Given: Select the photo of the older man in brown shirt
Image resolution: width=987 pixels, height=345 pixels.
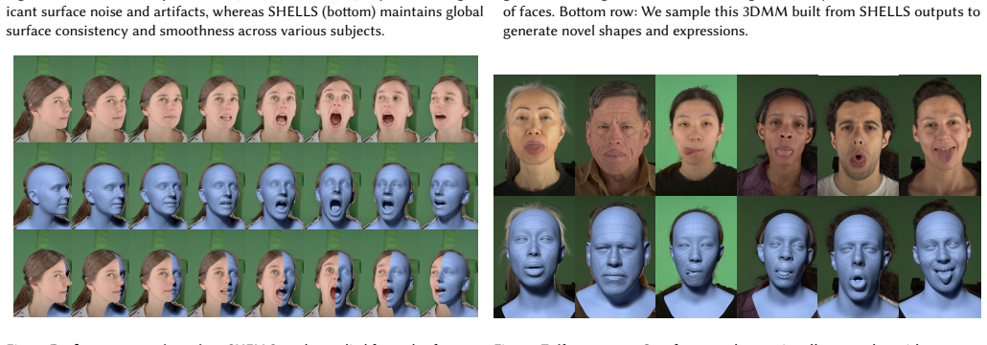Looking at the screenshot, I should coord(615,135).
